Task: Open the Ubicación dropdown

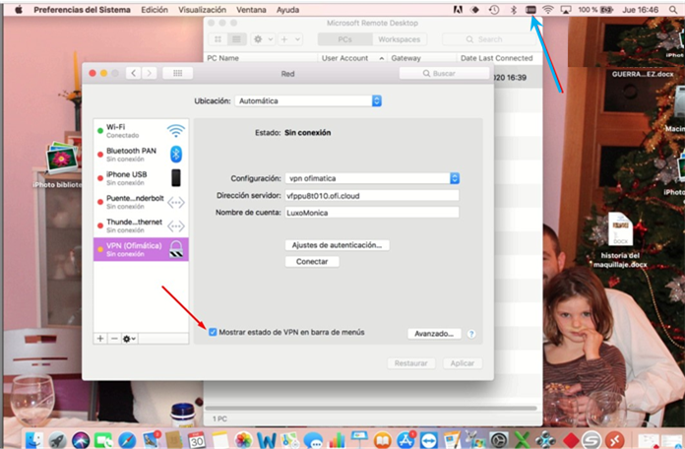Action: (308, 101)
